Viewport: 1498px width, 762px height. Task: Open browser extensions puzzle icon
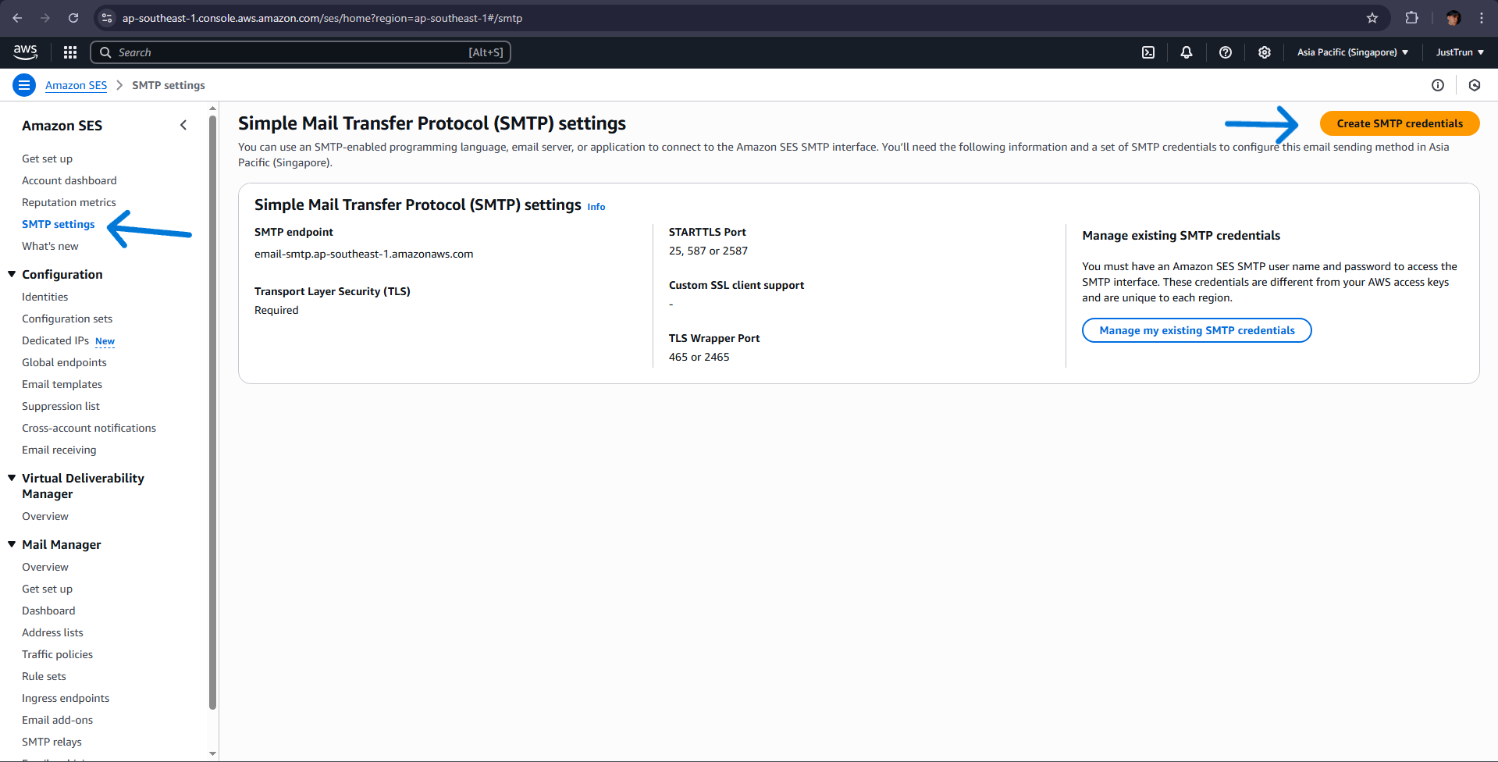[1411, 18]
